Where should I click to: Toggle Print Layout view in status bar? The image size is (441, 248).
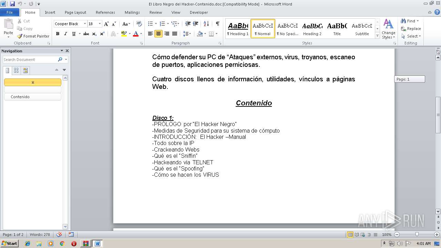350,235
